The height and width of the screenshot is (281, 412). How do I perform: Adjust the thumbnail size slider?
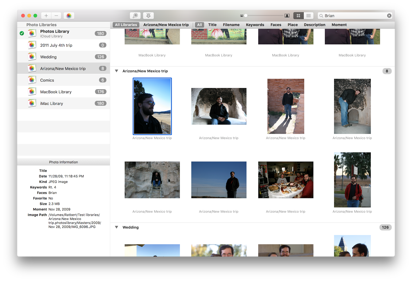coord(246,16)
